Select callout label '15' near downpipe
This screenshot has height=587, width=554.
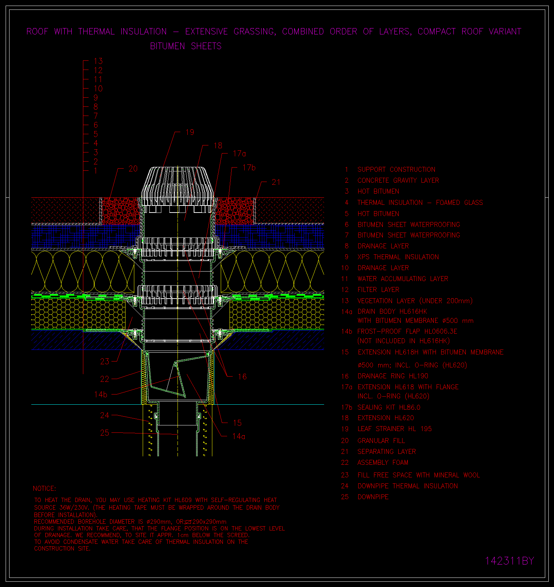[237, 423]
